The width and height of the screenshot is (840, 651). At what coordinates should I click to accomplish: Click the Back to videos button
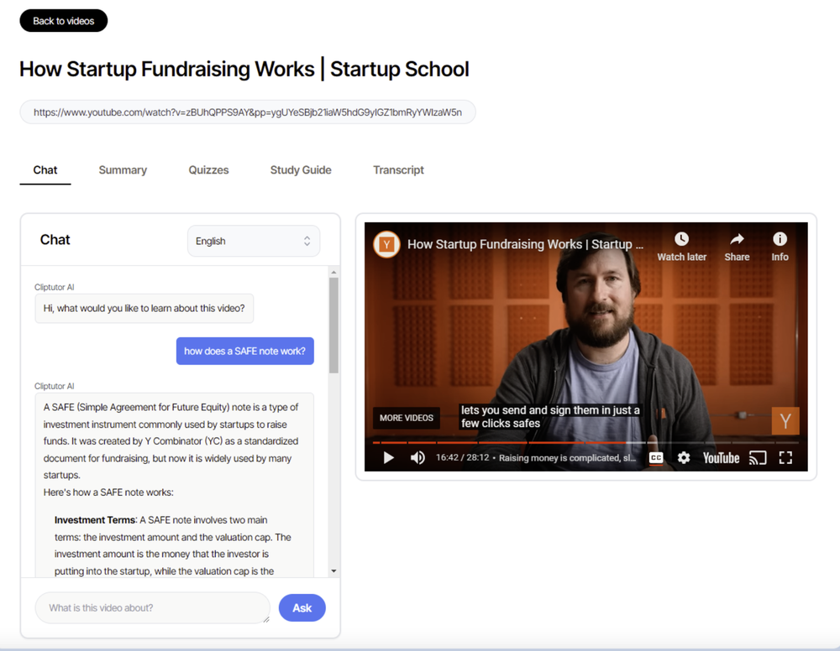tap(64, 21)
